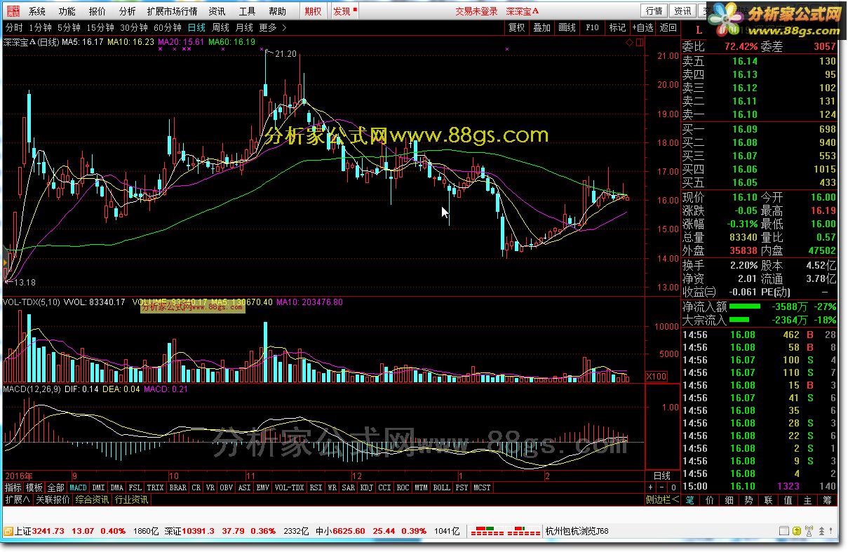Open the 扩展市场行情 menu

172,11
